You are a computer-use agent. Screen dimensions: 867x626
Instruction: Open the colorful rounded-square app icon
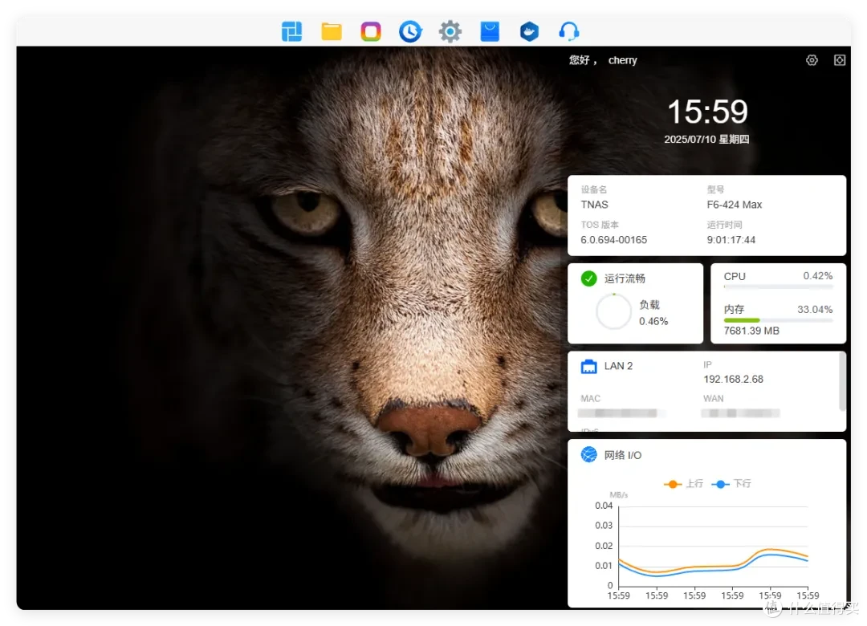click(370, 31)
